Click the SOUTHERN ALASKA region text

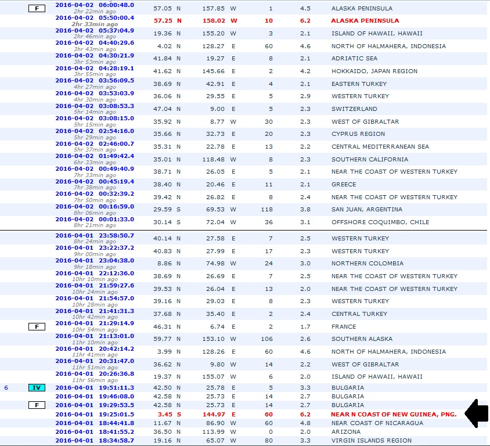point(362,339)
